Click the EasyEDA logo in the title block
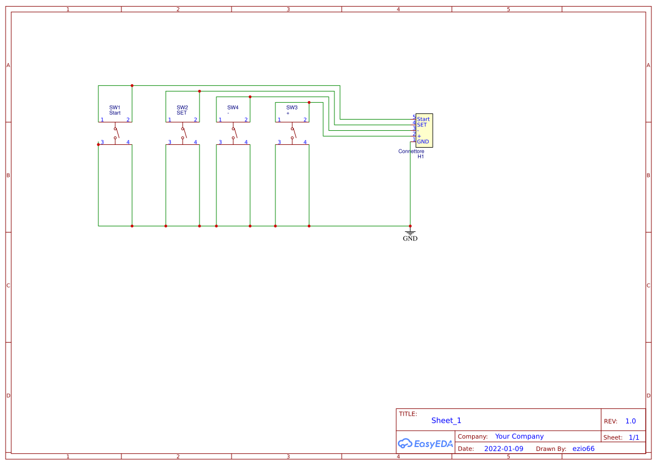The image size is (657, 465). coord(425,443)
